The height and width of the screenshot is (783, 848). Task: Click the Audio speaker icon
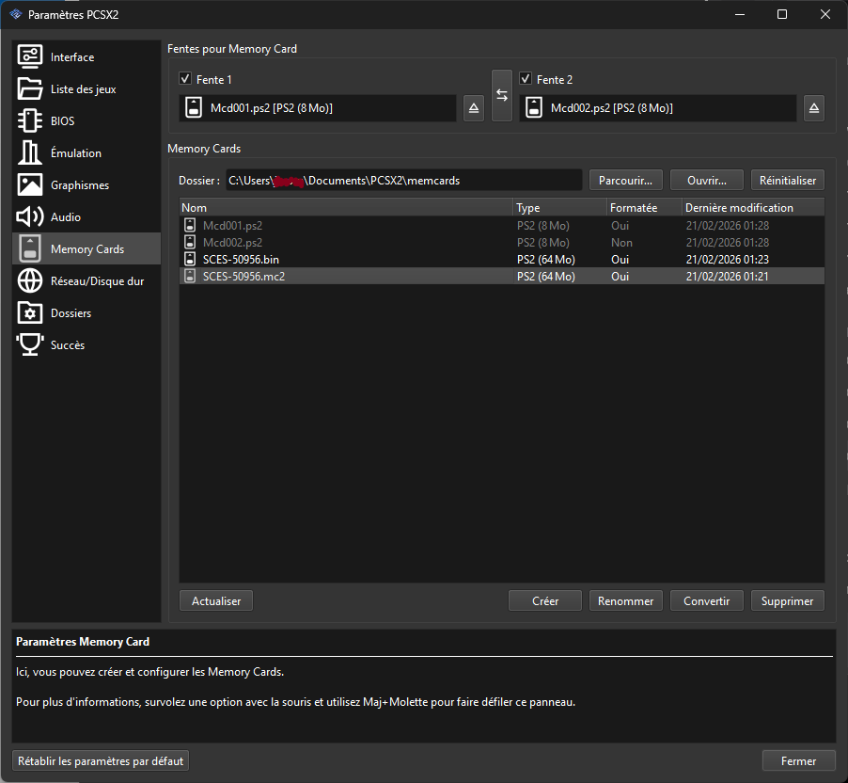tap(30, 217)
